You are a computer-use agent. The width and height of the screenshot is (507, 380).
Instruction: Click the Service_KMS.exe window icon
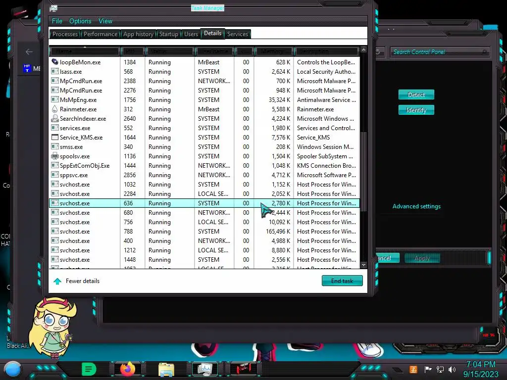[55, 138]
